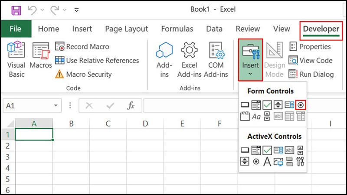Insert ActiveX Image control
Screen dimensions: 347x195
278,162
